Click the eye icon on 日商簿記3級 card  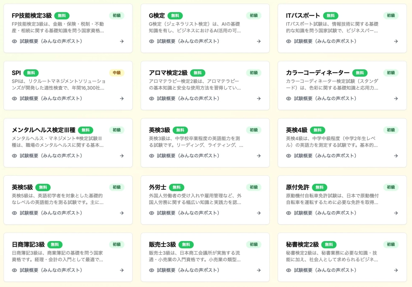14,270
